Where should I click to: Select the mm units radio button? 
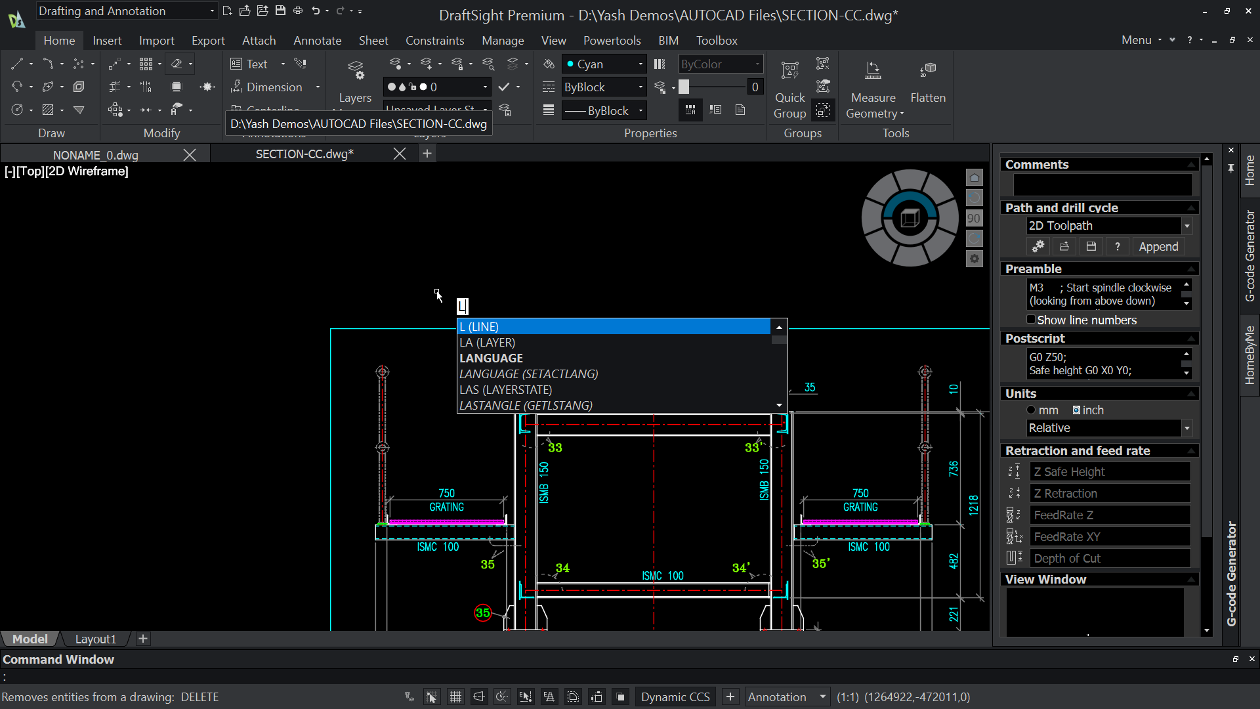[x=1031, y=410]
